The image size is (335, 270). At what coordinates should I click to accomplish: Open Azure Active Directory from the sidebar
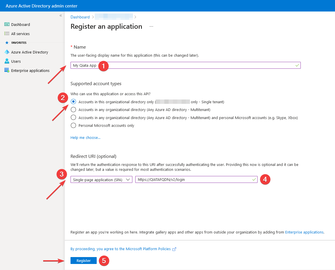point(7,52)
